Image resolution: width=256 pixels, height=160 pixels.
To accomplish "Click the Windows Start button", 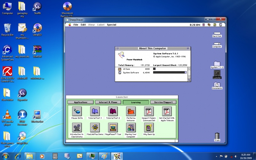I will point(6,156).
